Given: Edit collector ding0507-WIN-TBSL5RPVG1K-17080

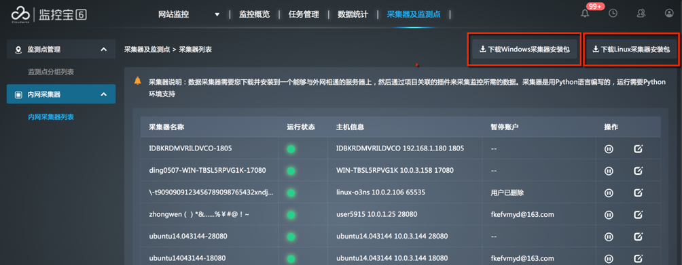Looking at the screenshot, I should [638, 171].
